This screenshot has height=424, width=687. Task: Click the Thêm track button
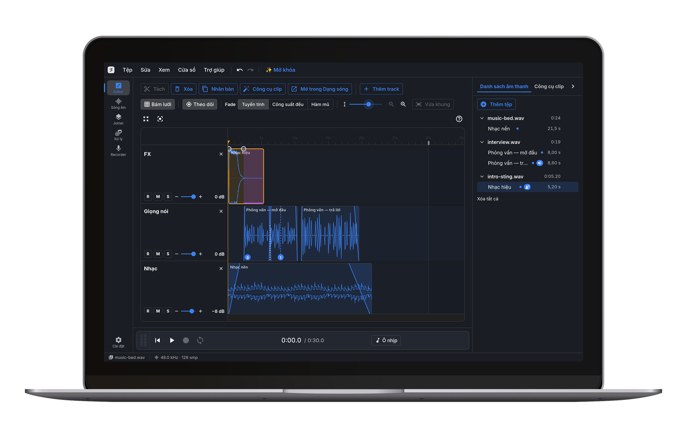(381, 89)
